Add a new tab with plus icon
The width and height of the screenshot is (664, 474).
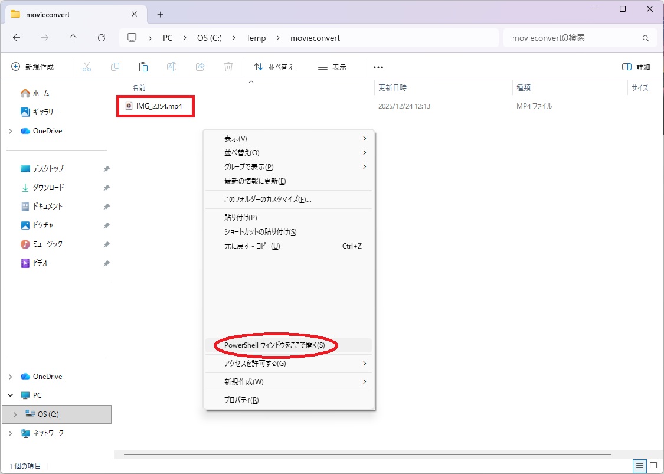[x=160, y=14]
